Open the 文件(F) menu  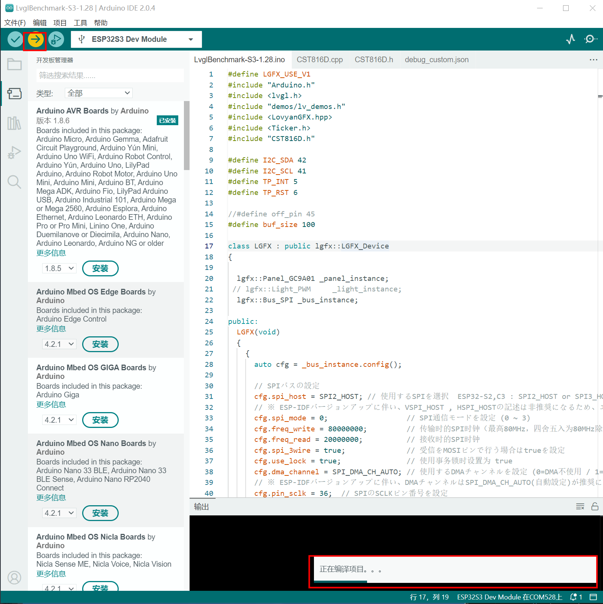15,23
